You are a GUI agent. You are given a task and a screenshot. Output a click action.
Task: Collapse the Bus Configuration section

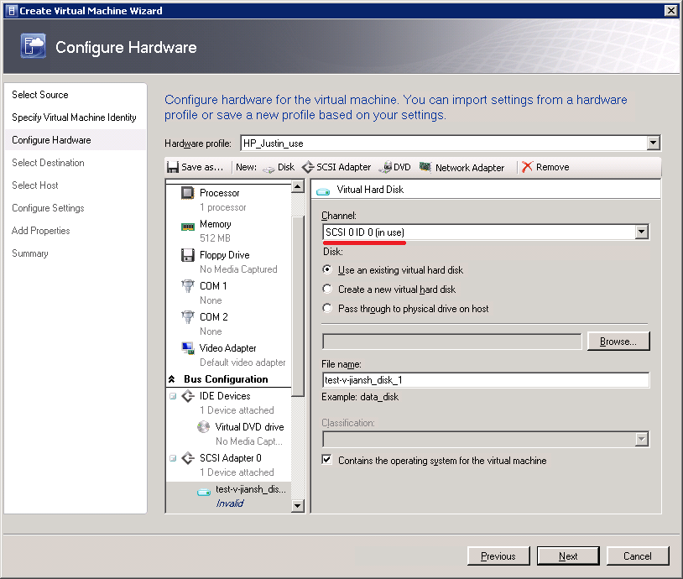(172, 379)
